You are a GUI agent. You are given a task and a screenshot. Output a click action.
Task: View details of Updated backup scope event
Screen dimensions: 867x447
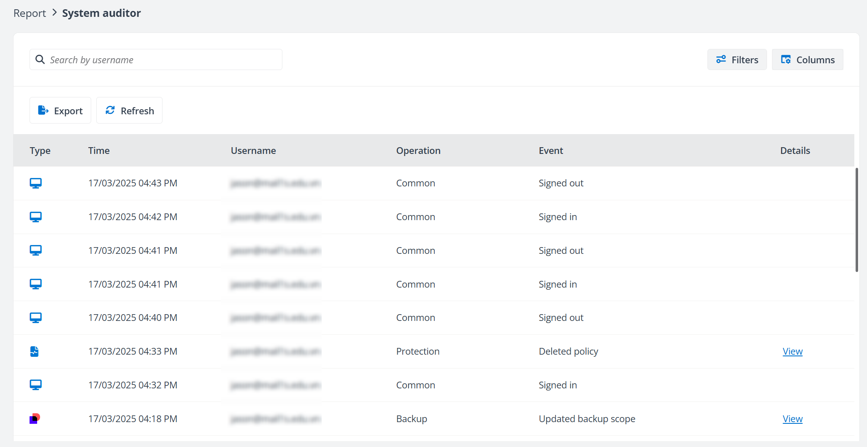pyautogui.click(x=792, y=419)
